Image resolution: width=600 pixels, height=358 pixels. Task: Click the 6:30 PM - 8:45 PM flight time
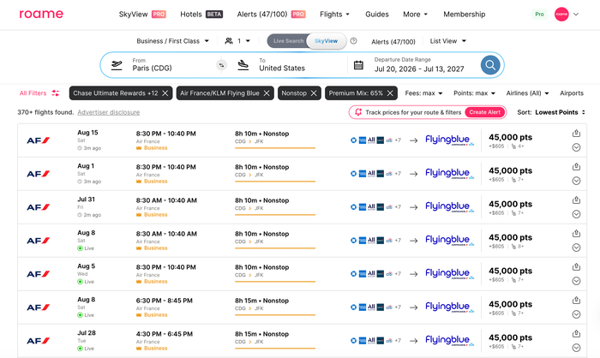tap(165, 301)
